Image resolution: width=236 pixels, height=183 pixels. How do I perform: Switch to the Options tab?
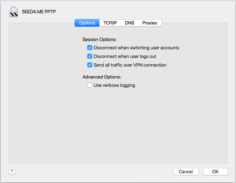point(87,23)
